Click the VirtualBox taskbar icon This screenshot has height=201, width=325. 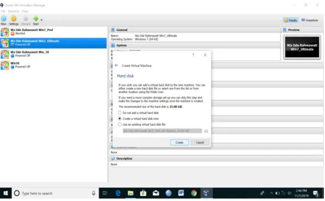[206, 193]
